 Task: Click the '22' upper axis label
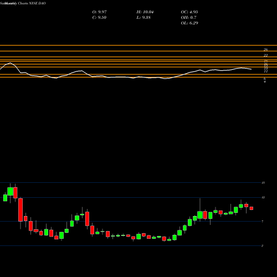(x=265, y=55)
